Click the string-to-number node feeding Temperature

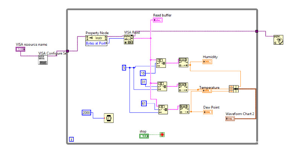(183, 87)
